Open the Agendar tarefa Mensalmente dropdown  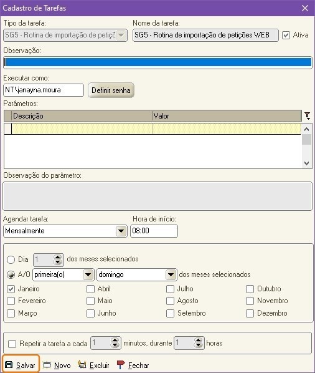tap(121, 231)
